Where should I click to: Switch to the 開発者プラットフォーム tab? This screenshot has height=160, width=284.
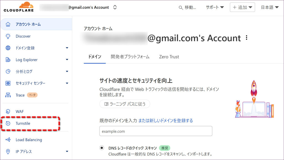click(130, 57)
